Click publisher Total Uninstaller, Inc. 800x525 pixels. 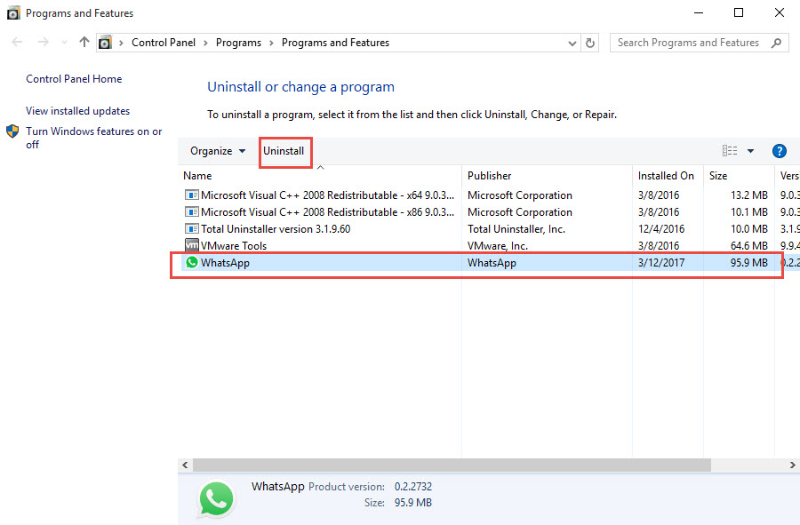point(516,229)
